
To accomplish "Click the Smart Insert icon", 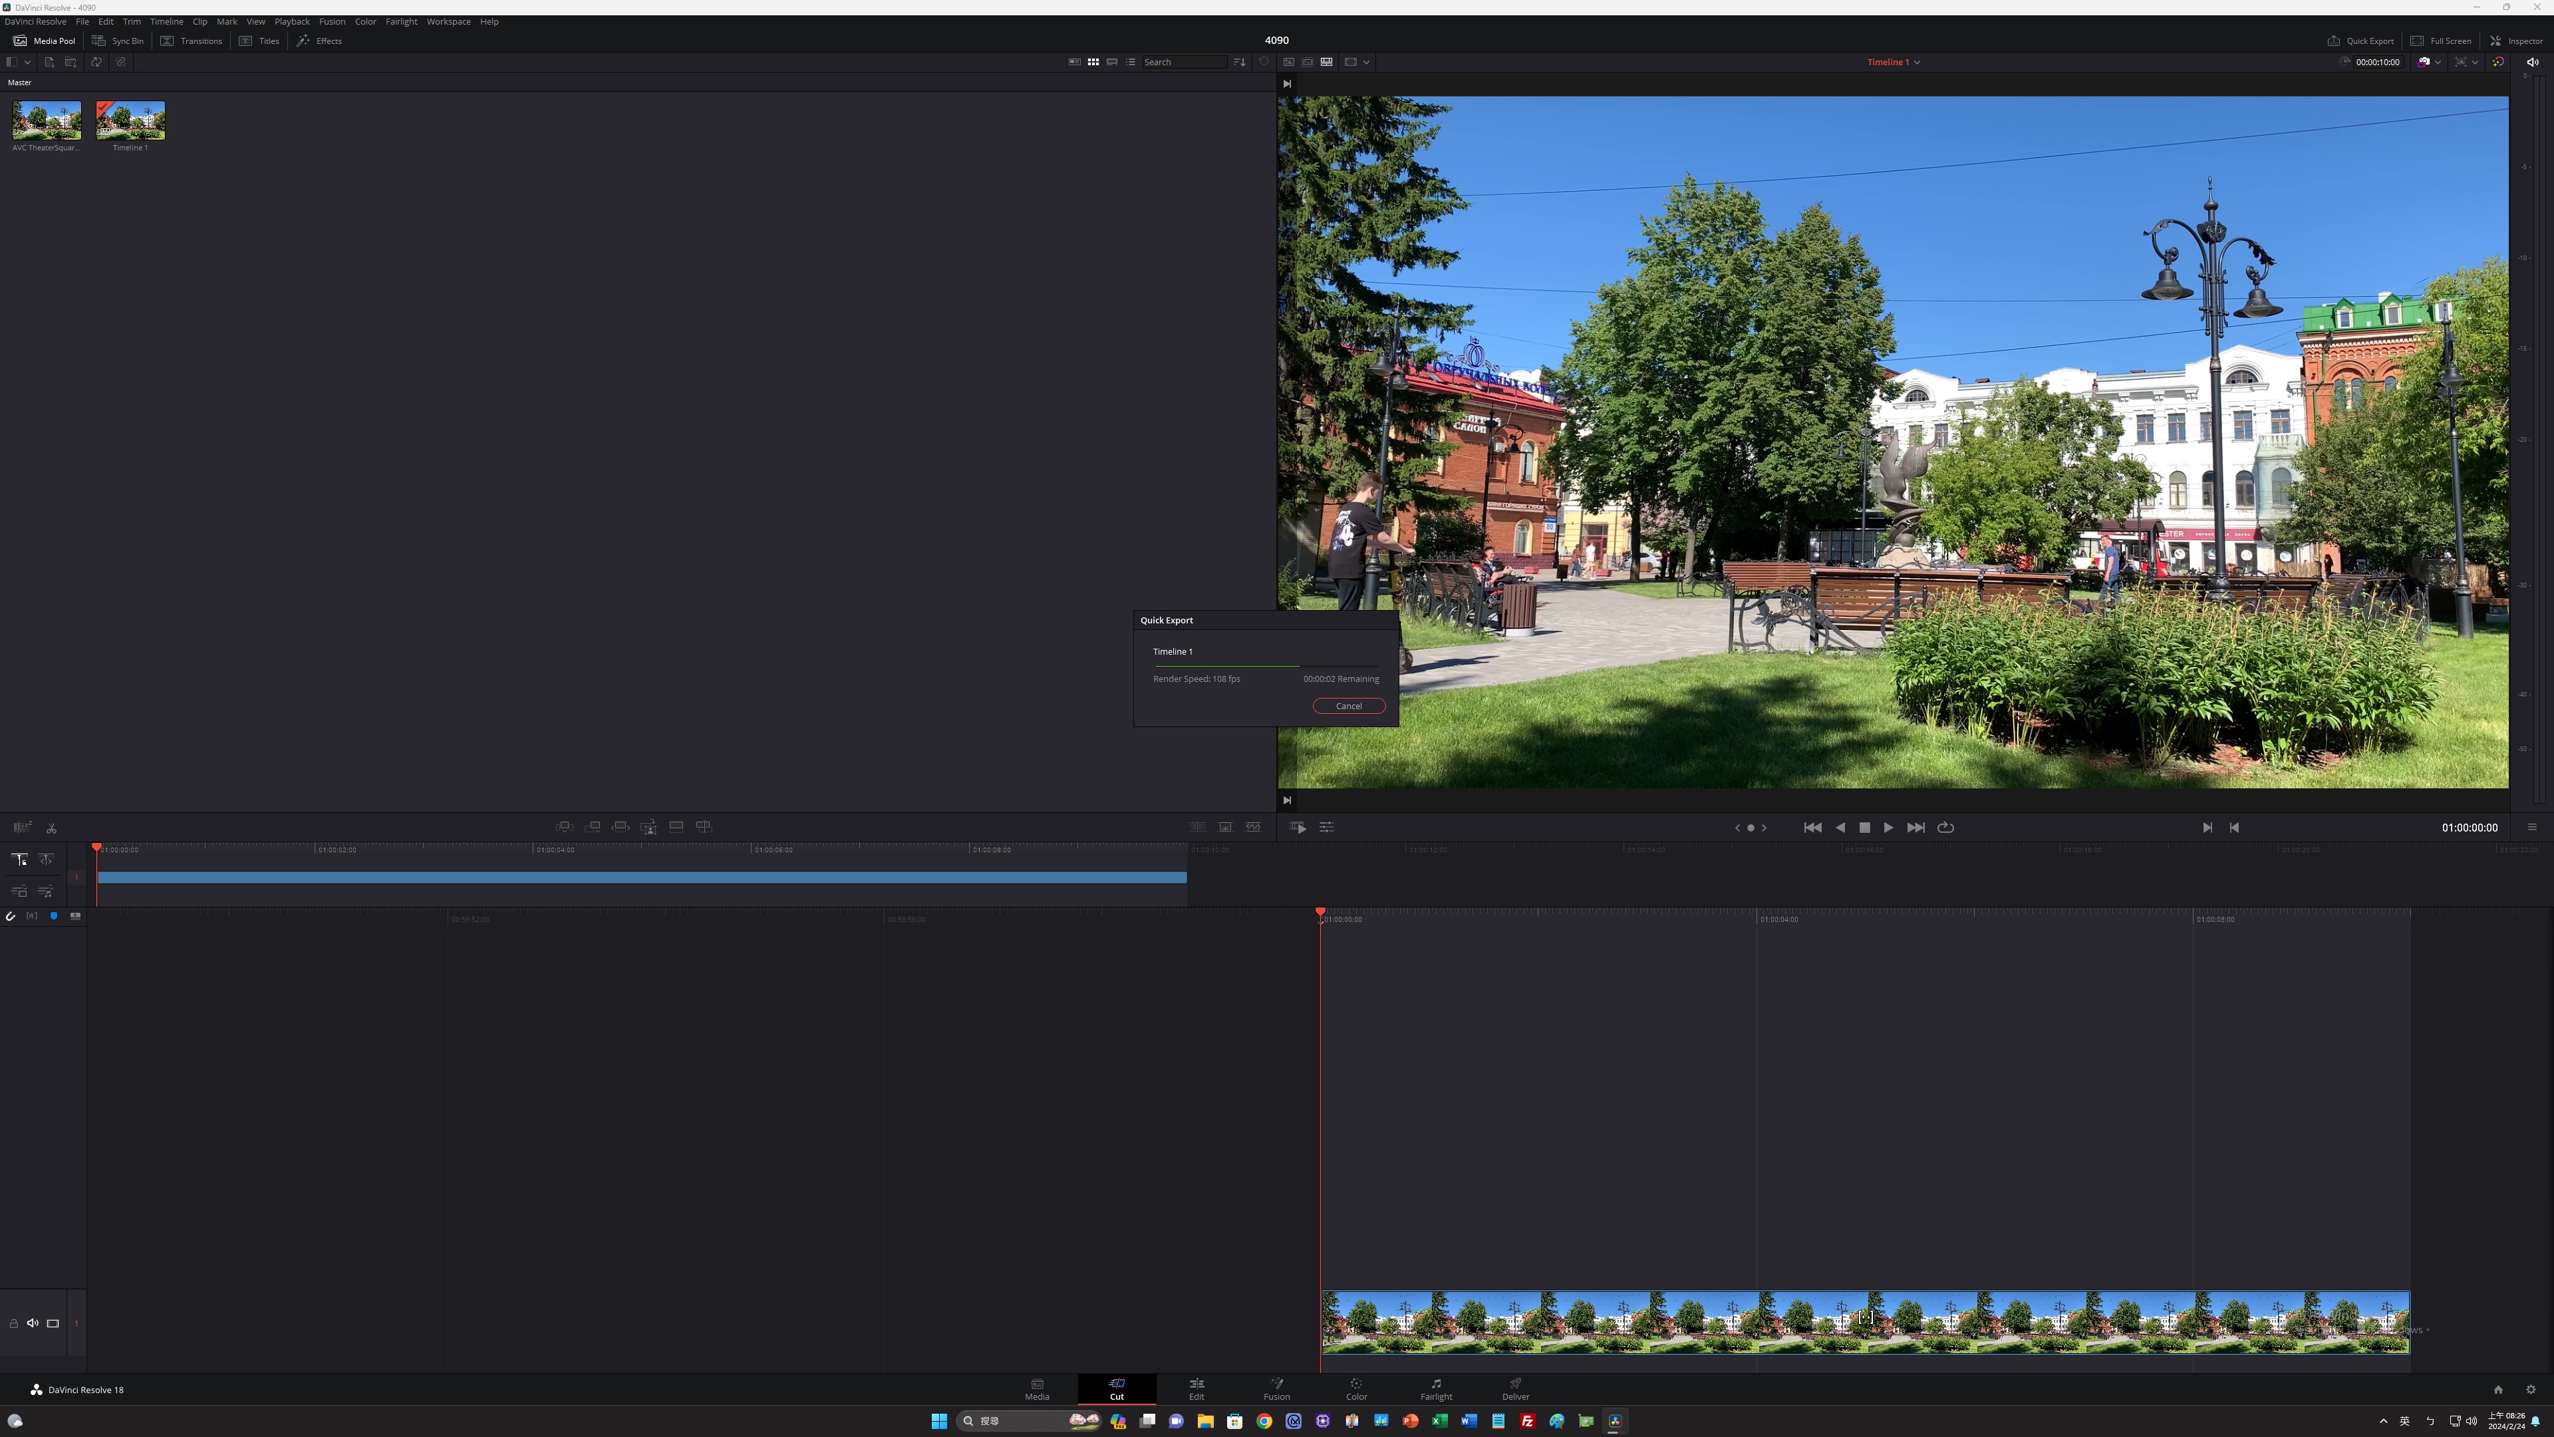I will tap(564, 826).
